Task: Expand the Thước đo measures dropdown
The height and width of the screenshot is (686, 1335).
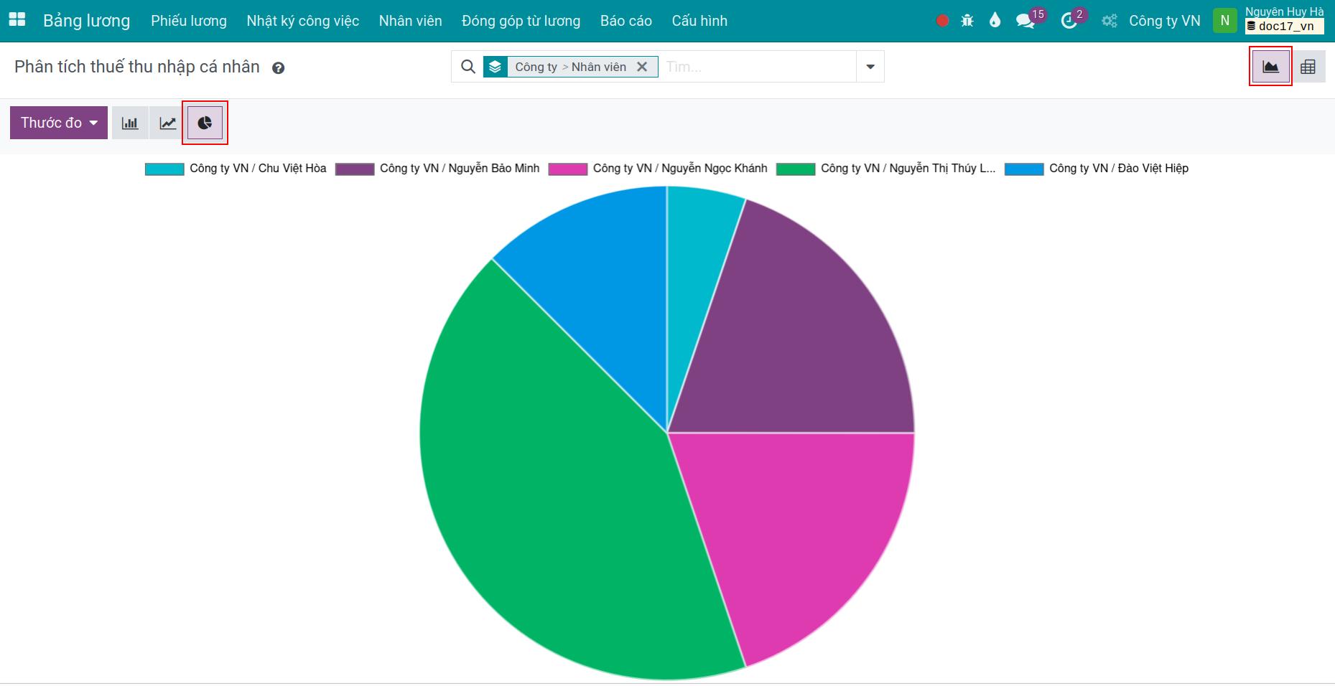Action: pyautogui.click(x=59, y=123)
